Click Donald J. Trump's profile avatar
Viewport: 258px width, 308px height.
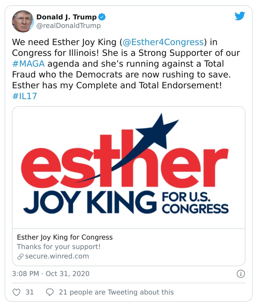tap(23, 21)
